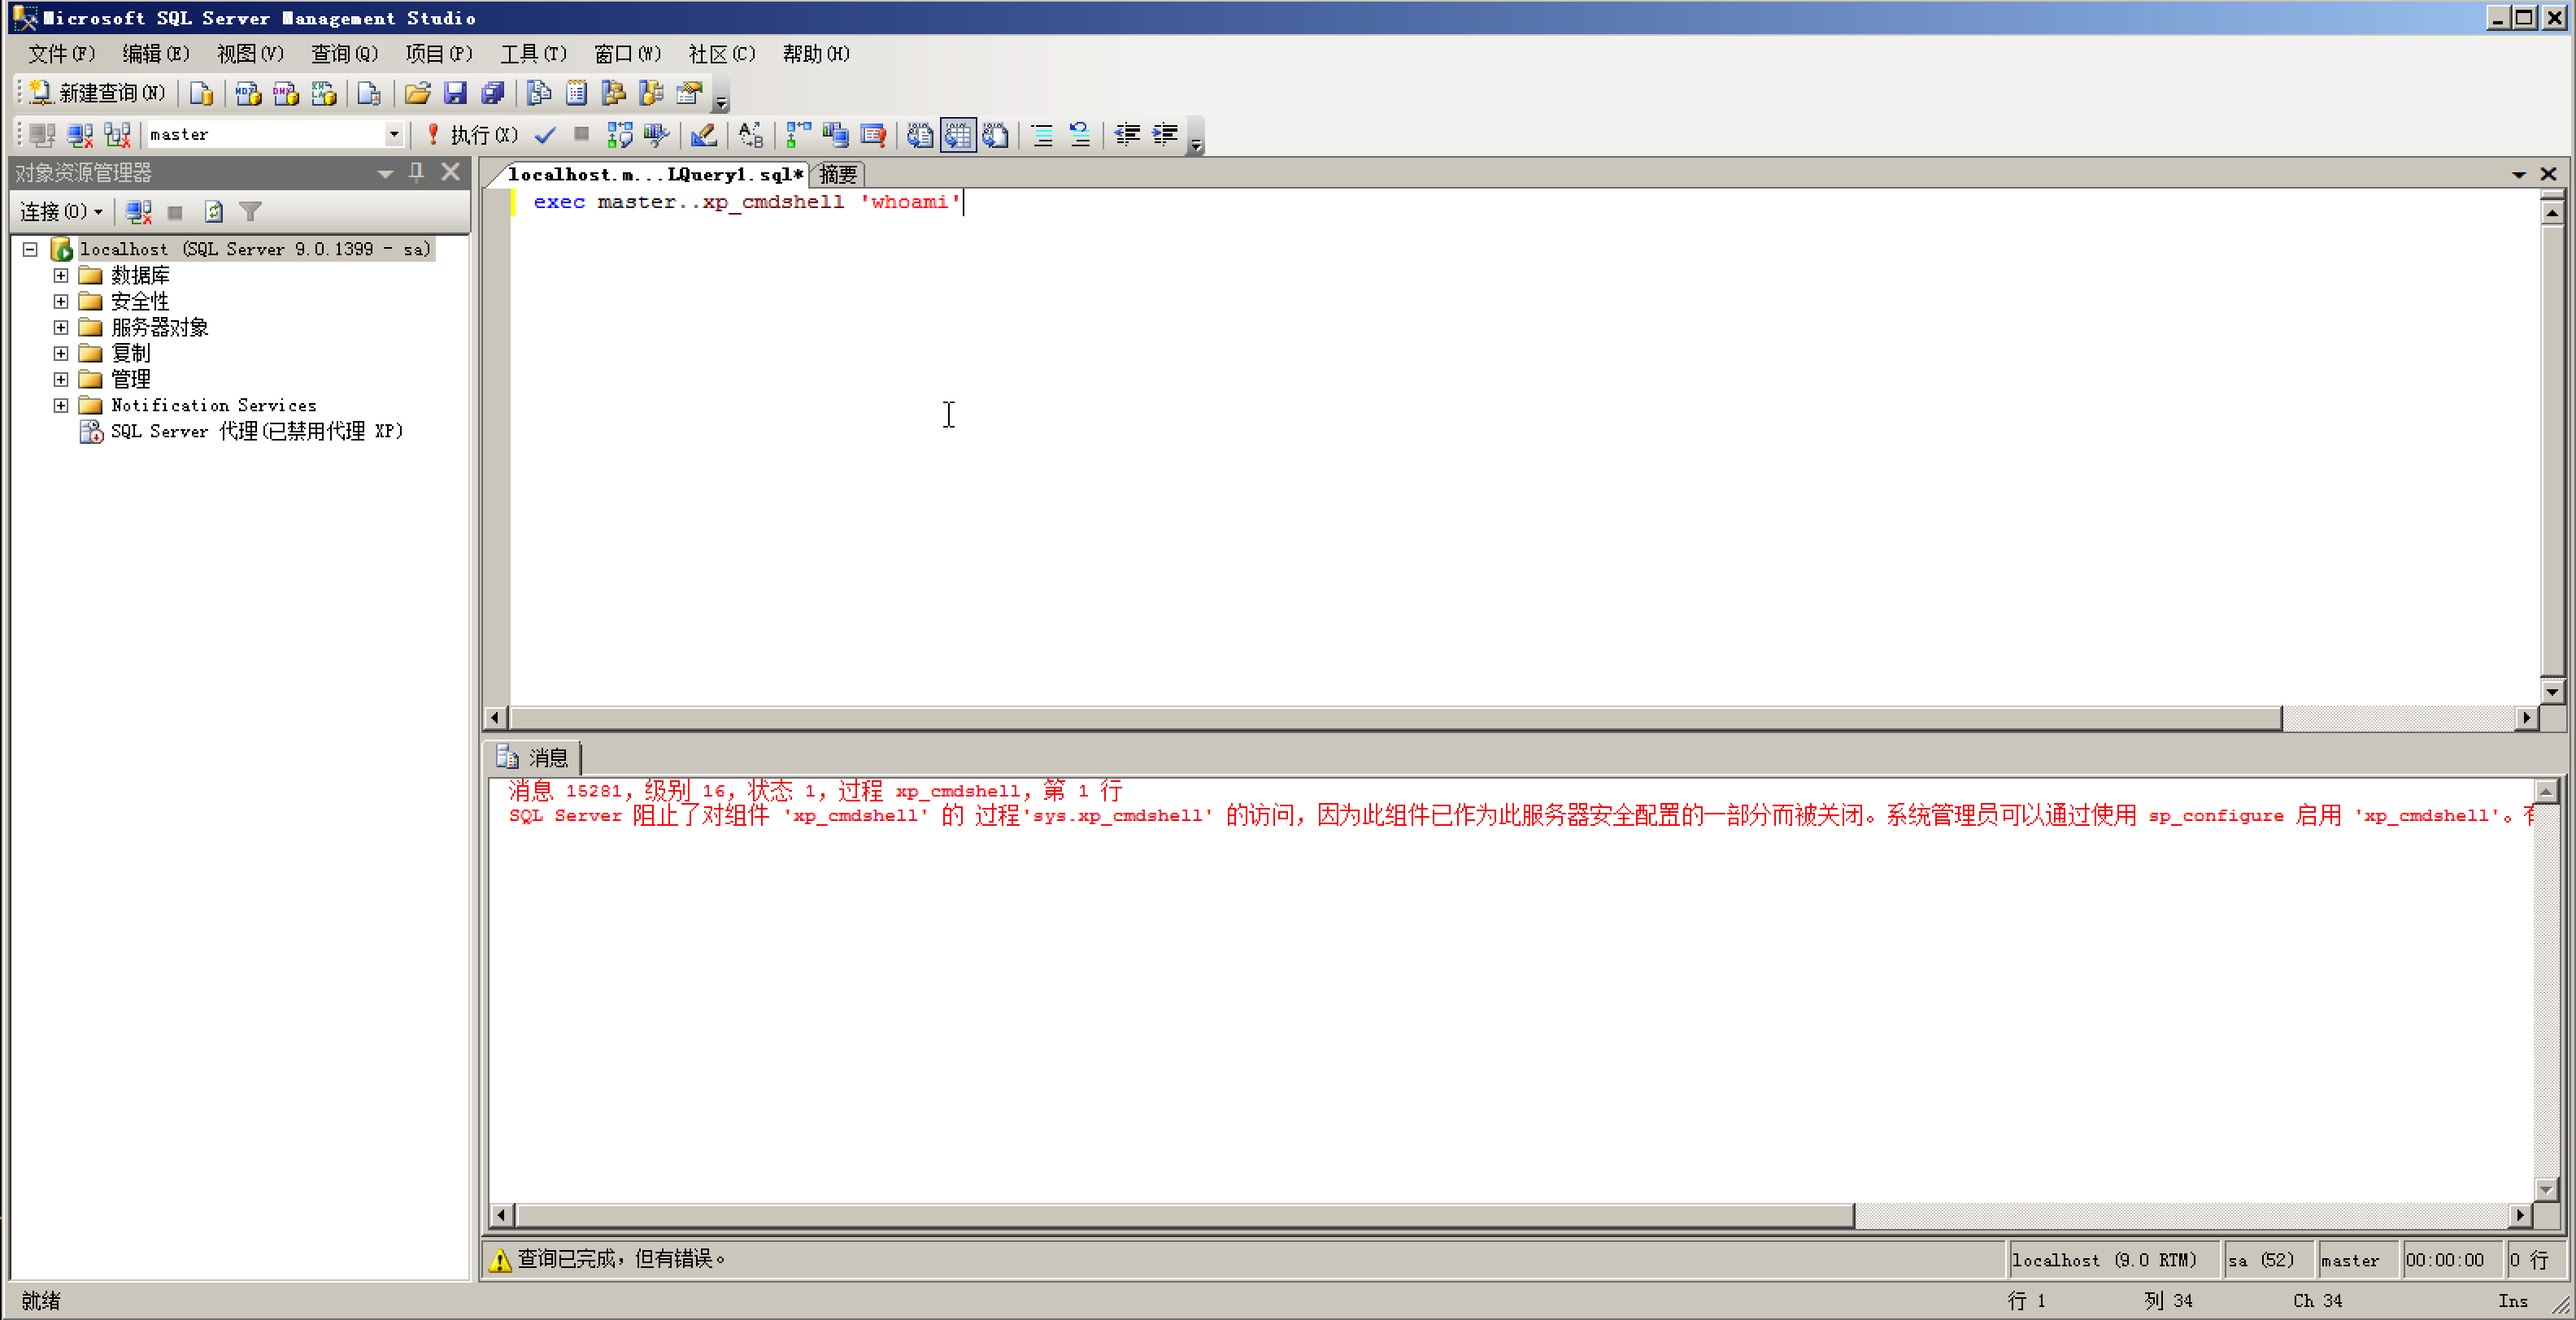
Task: Click the Design query in editor icon
Action: 703,135
